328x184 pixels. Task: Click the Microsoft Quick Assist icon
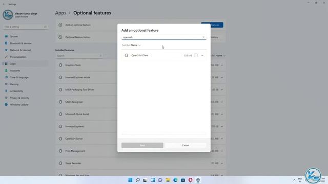60,114
